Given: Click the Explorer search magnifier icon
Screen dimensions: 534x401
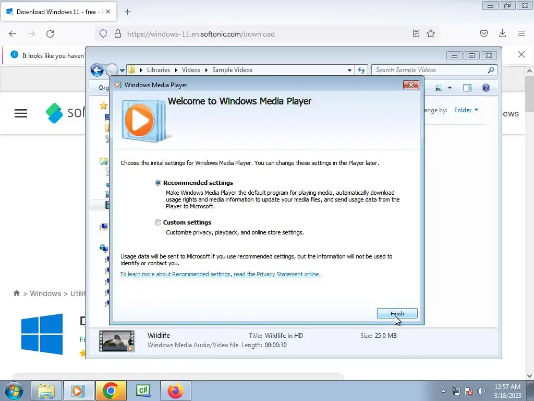Looking at the screenshot, I should point(491,70).
